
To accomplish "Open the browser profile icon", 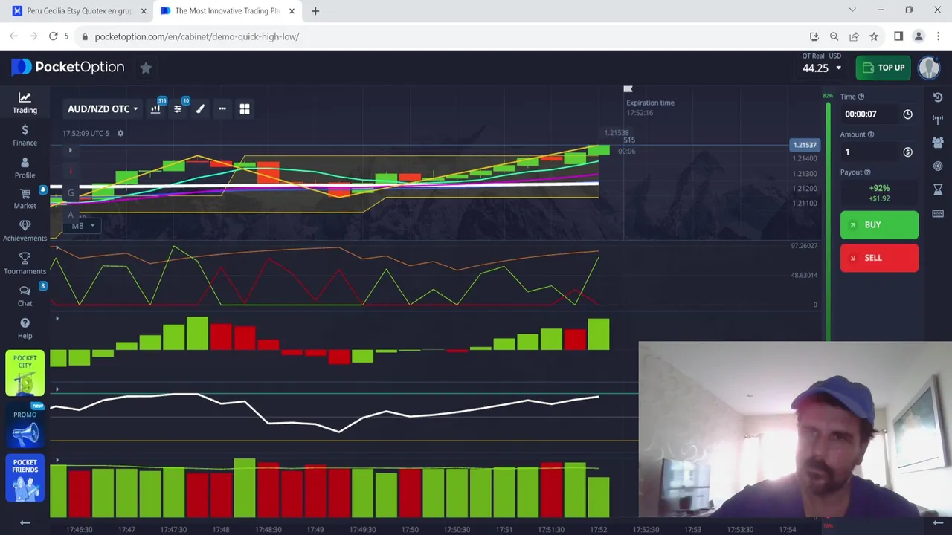I will point(919,36).
